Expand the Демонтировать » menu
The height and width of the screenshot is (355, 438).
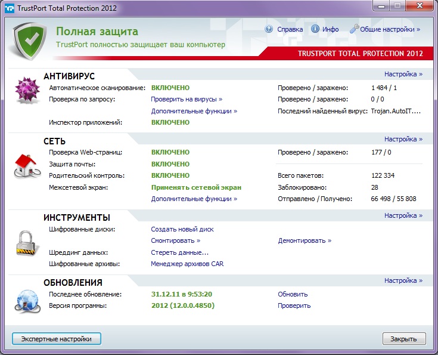[305, 240]
